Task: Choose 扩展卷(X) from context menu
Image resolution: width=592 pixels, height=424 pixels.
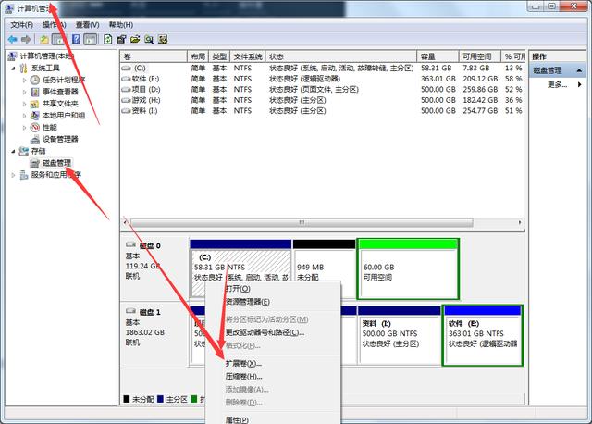Action: pos(244,364)
